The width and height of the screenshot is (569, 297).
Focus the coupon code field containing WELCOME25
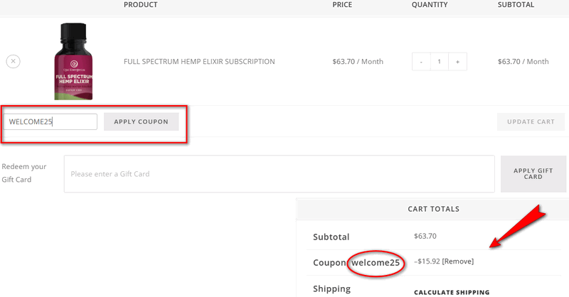pyautogui.click(x=50, y=121)
